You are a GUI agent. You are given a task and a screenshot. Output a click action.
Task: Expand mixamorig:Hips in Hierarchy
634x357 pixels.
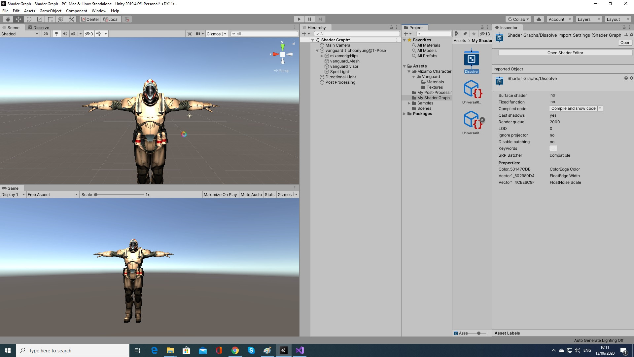tap(322, 56)
